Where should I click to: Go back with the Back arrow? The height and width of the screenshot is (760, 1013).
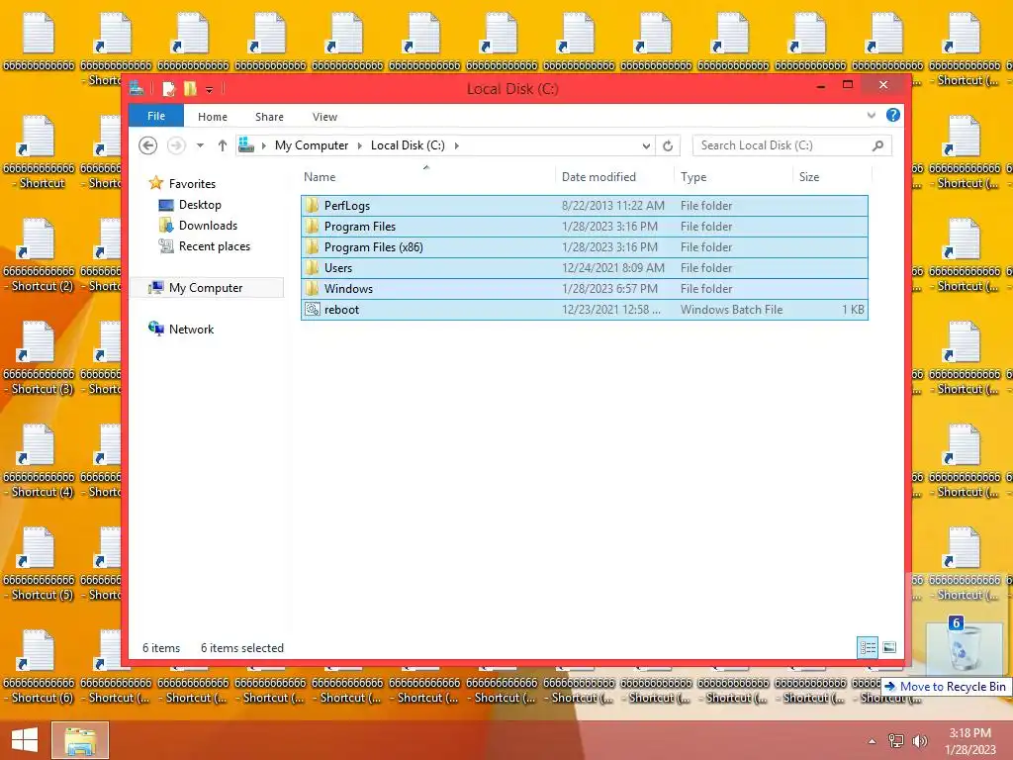tap(148, 145)
